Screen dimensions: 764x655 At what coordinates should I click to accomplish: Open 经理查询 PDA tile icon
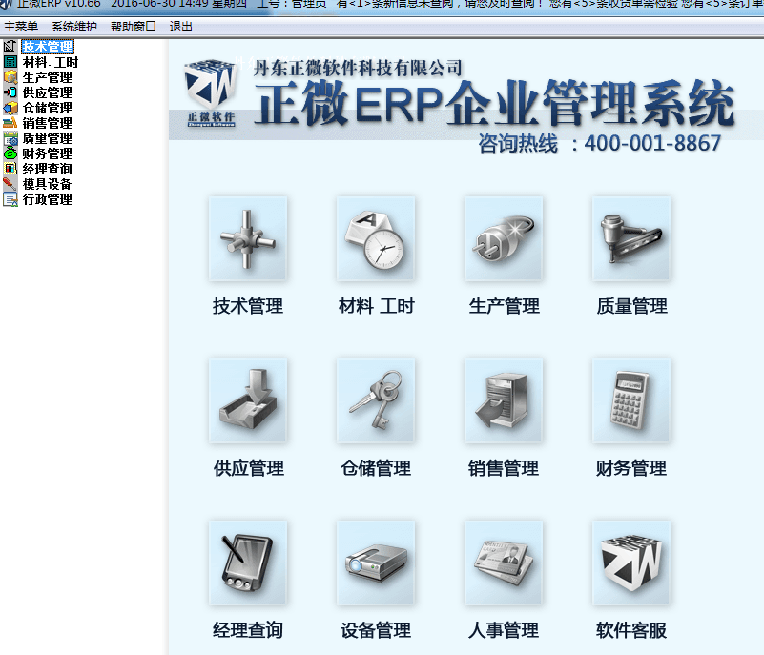click(x=248, y=563)
